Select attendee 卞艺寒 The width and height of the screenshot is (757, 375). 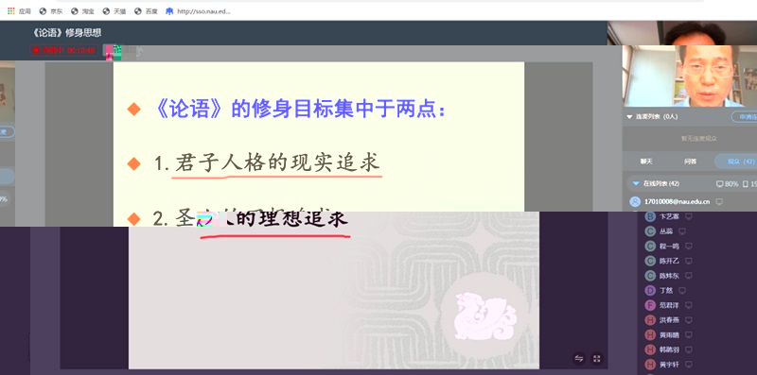coord(669,217)
